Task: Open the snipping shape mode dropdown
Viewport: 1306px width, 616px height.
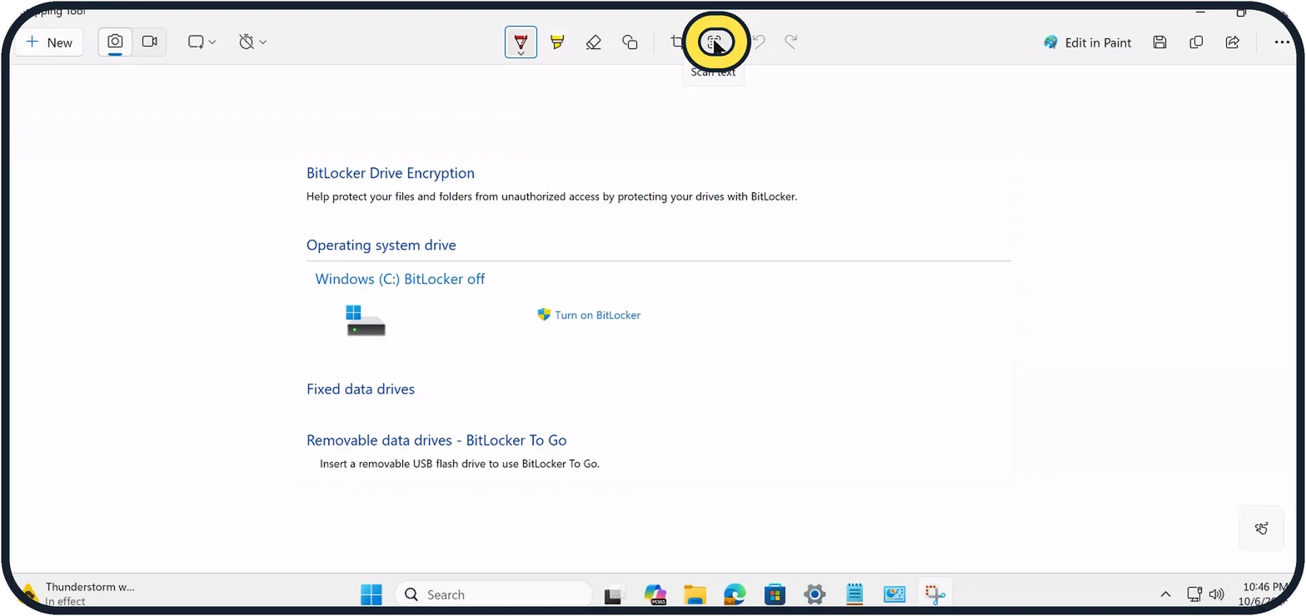Action: tap(202, 42)
